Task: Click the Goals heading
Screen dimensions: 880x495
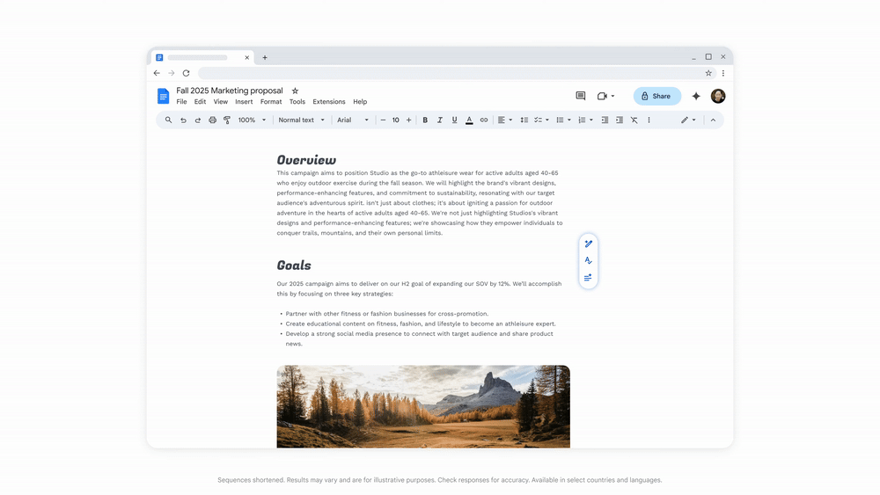Action: click(294, 266)
